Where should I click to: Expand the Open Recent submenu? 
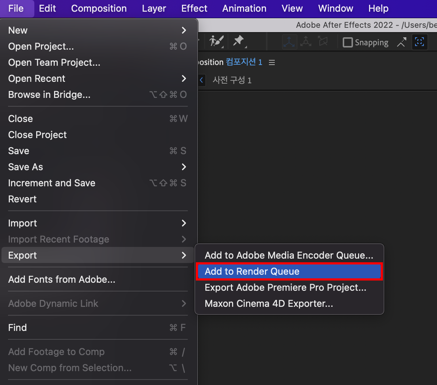[x=37, y=79]
